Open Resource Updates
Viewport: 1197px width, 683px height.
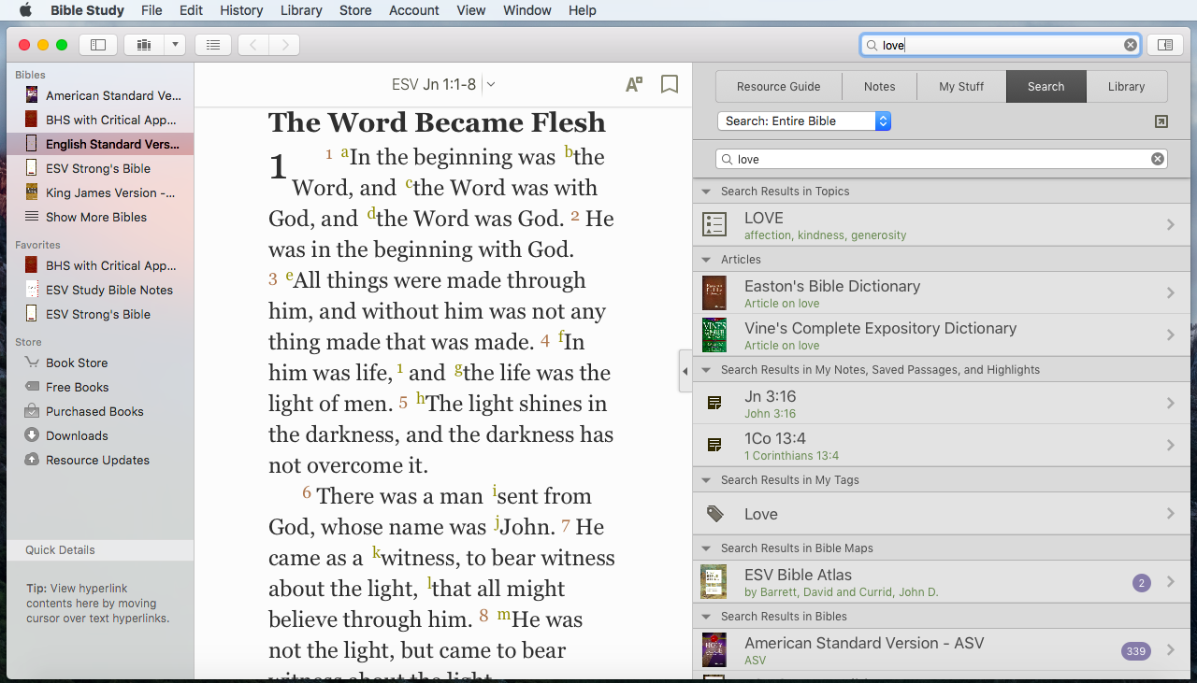coord(100,460)
